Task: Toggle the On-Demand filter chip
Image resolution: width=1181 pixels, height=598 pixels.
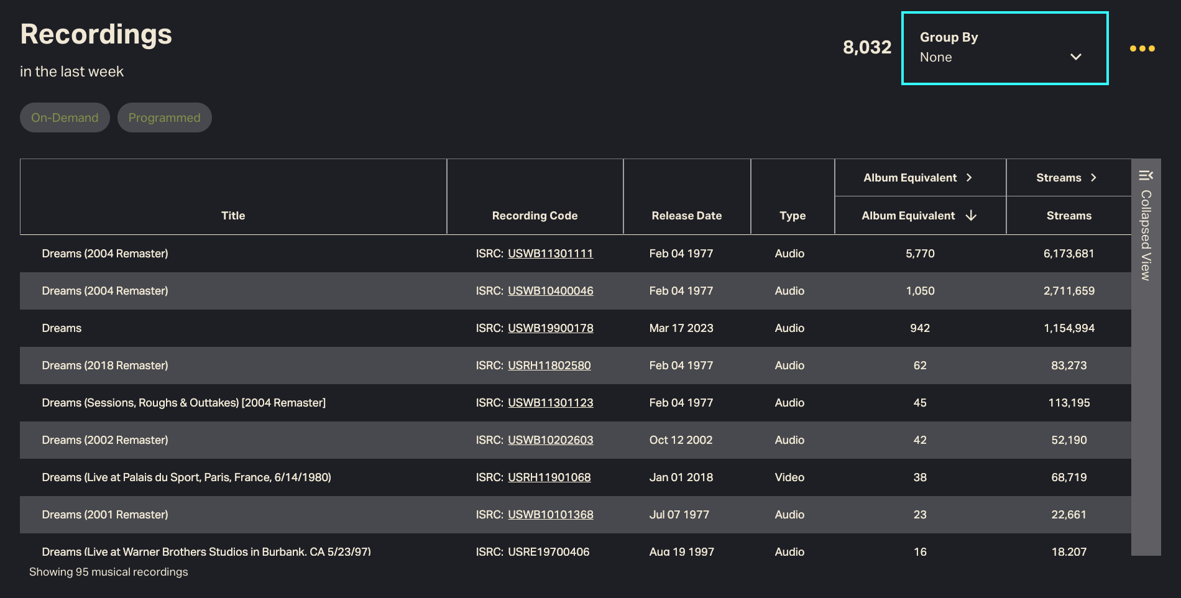Action: point(65,117)
